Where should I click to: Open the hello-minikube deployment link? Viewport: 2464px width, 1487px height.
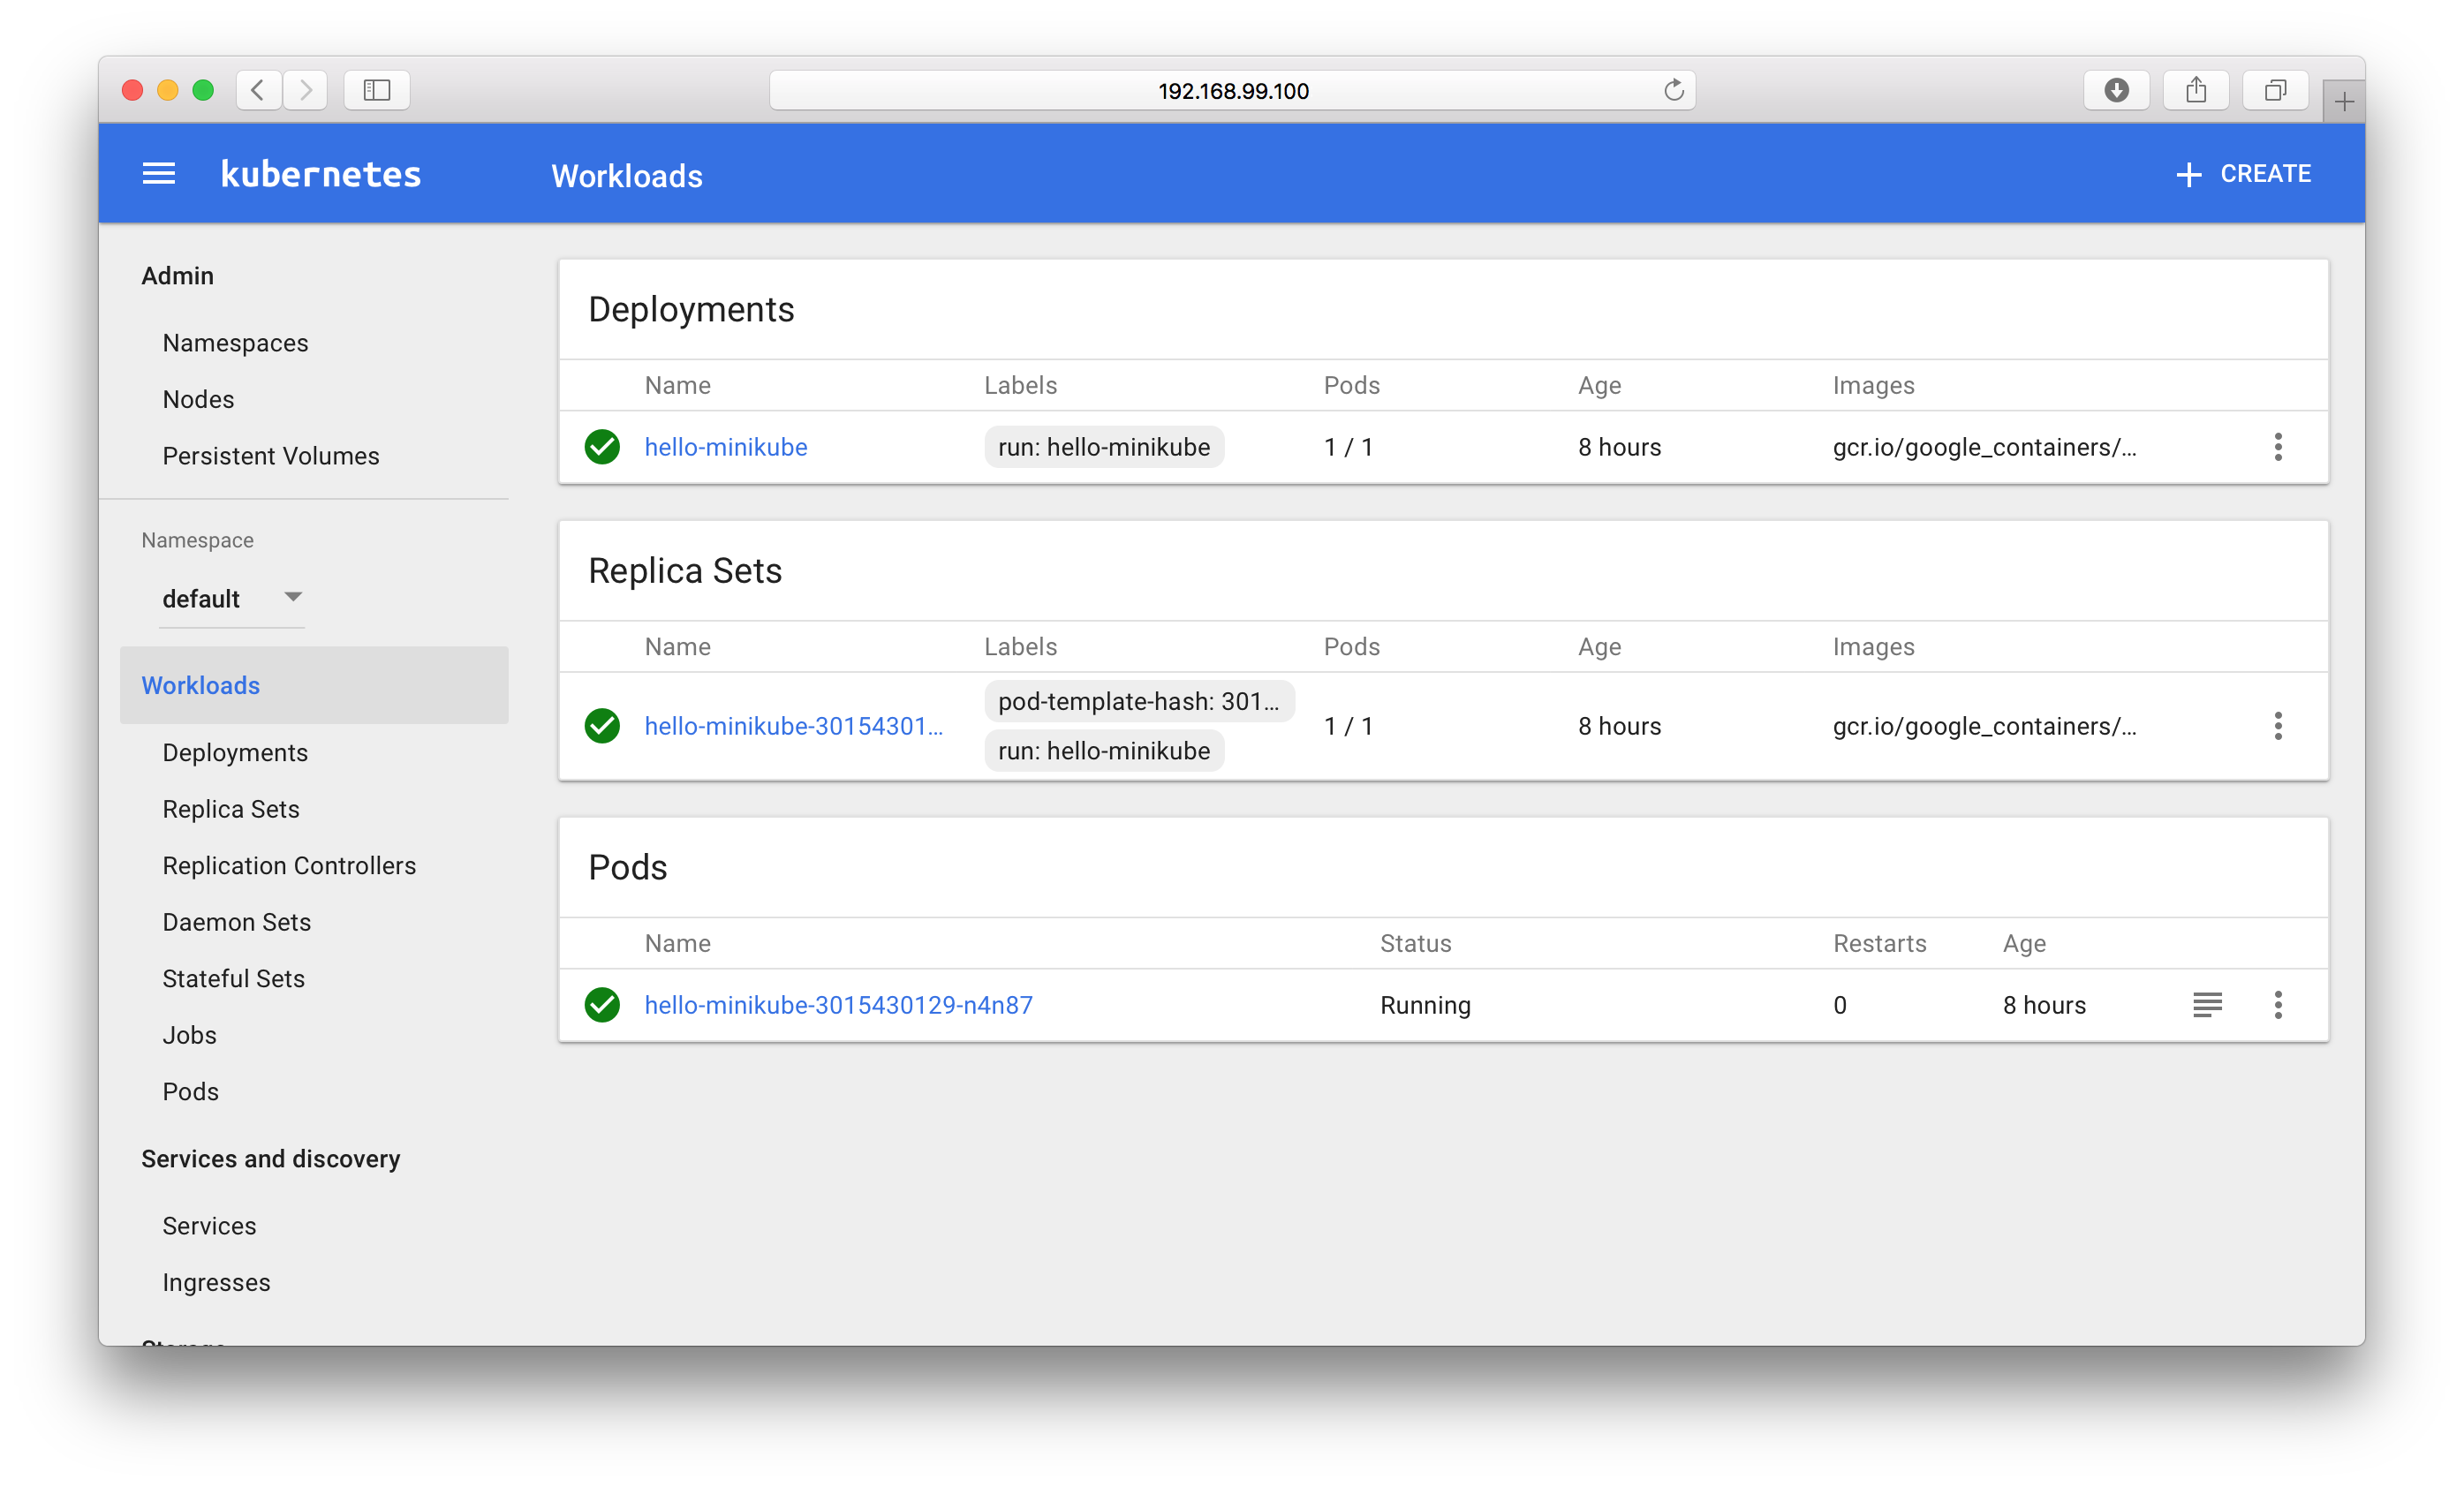click(725, 447)
